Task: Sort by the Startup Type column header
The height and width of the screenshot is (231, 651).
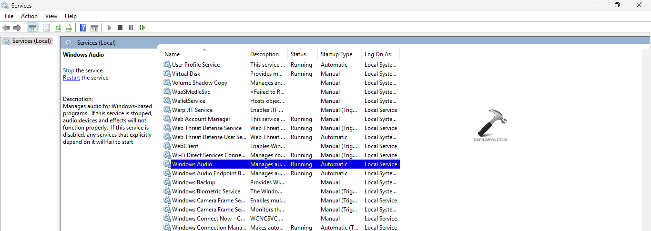Action: (336, 54)
